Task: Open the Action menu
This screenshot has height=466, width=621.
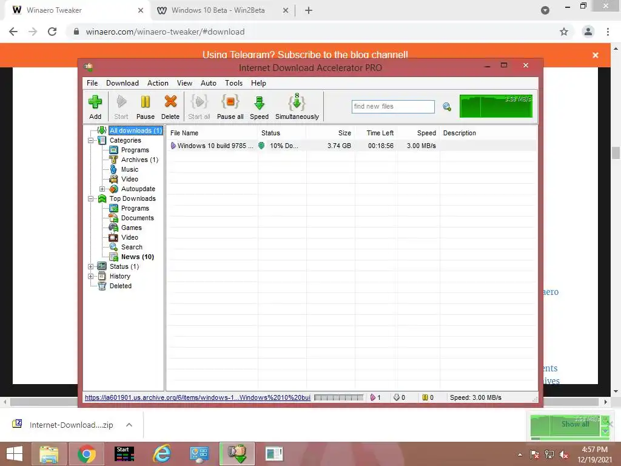Action: pyautogui.click(x=158, y=83)
